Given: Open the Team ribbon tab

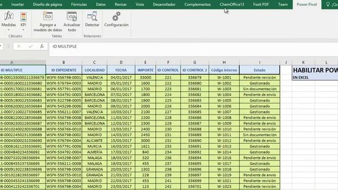Looking at the screenshot, I should point(283,4).
